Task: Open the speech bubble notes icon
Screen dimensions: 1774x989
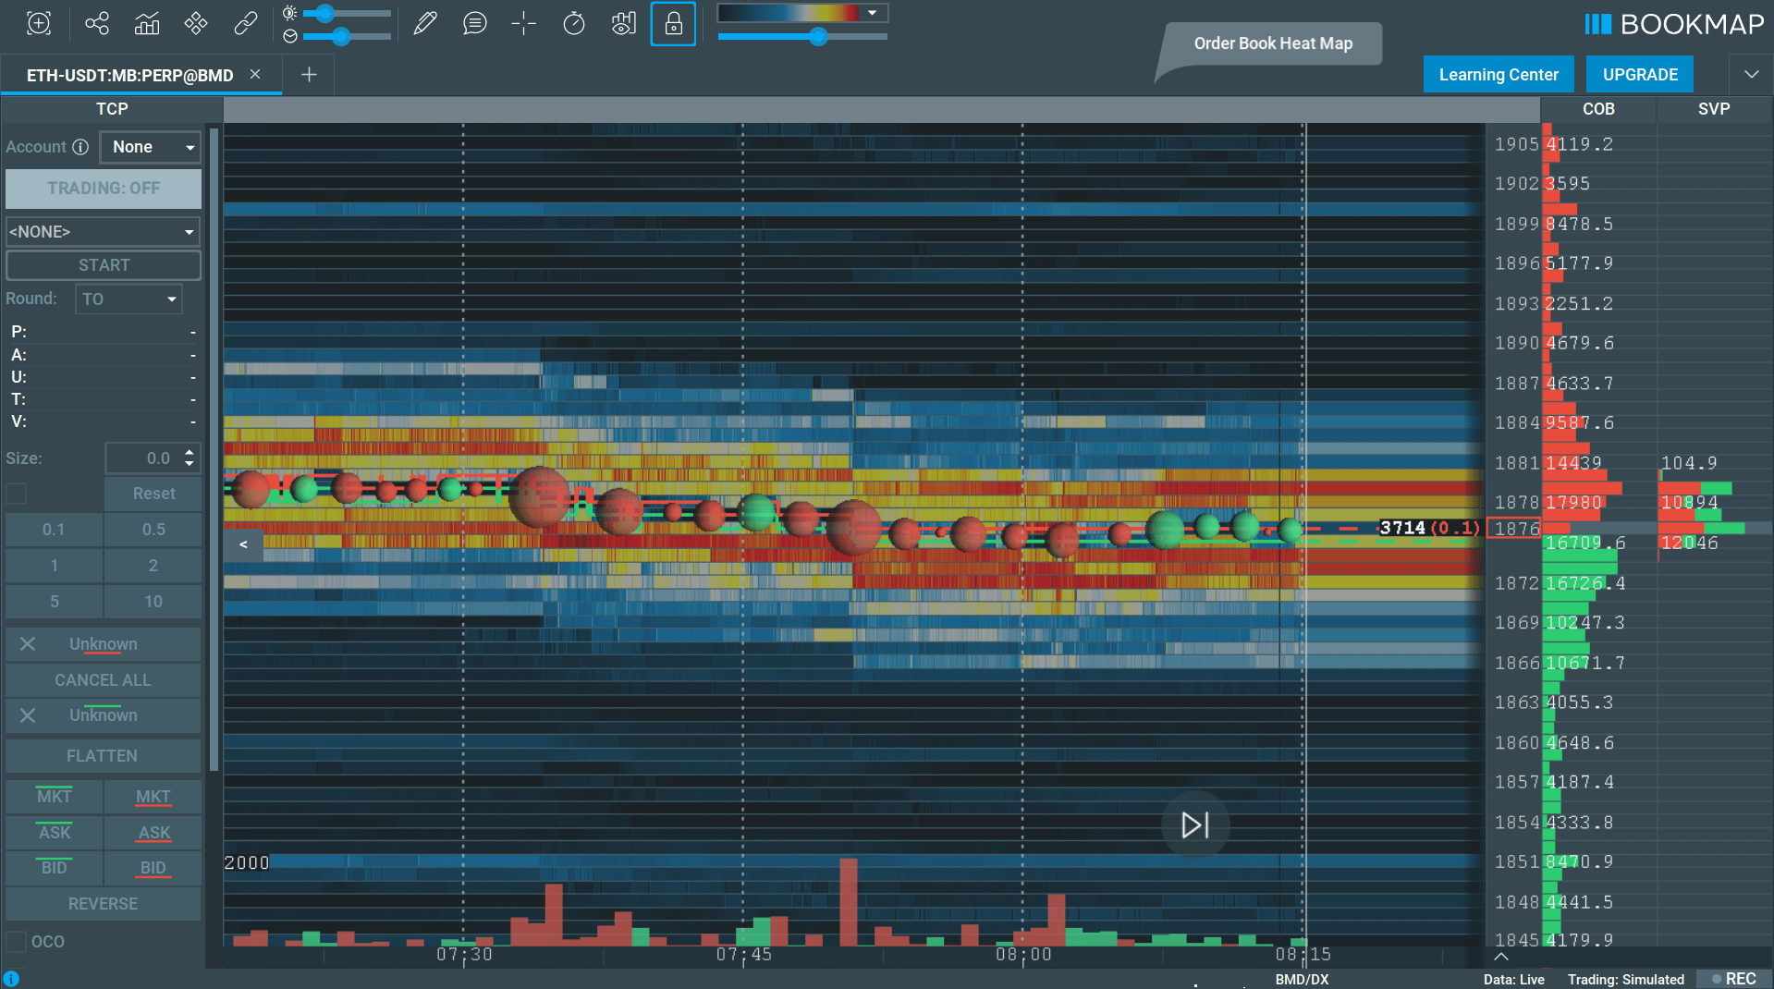Action: pyautogui.click(x=475, y=23)
